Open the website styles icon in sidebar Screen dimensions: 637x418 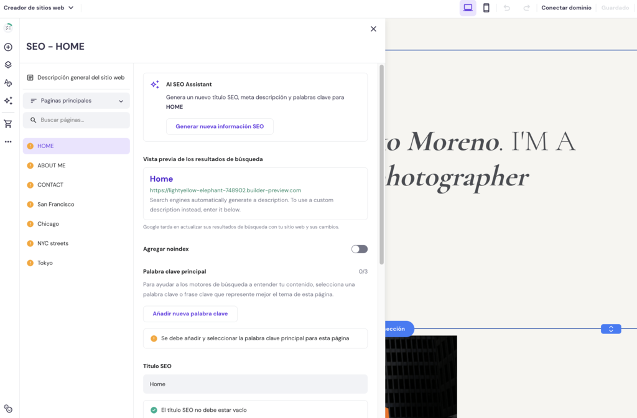pos(8,82)
